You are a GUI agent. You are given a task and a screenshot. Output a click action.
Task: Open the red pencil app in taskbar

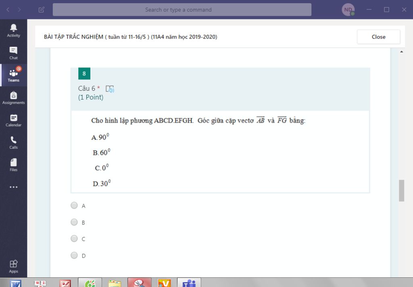tap(65, 283)
